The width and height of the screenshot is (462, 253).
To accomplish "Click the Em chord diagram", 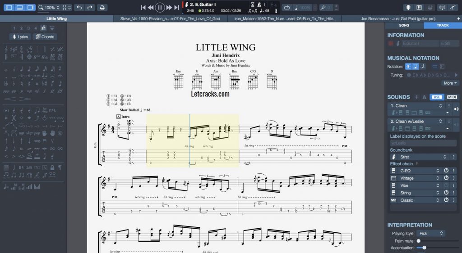I will click(178, 80).
